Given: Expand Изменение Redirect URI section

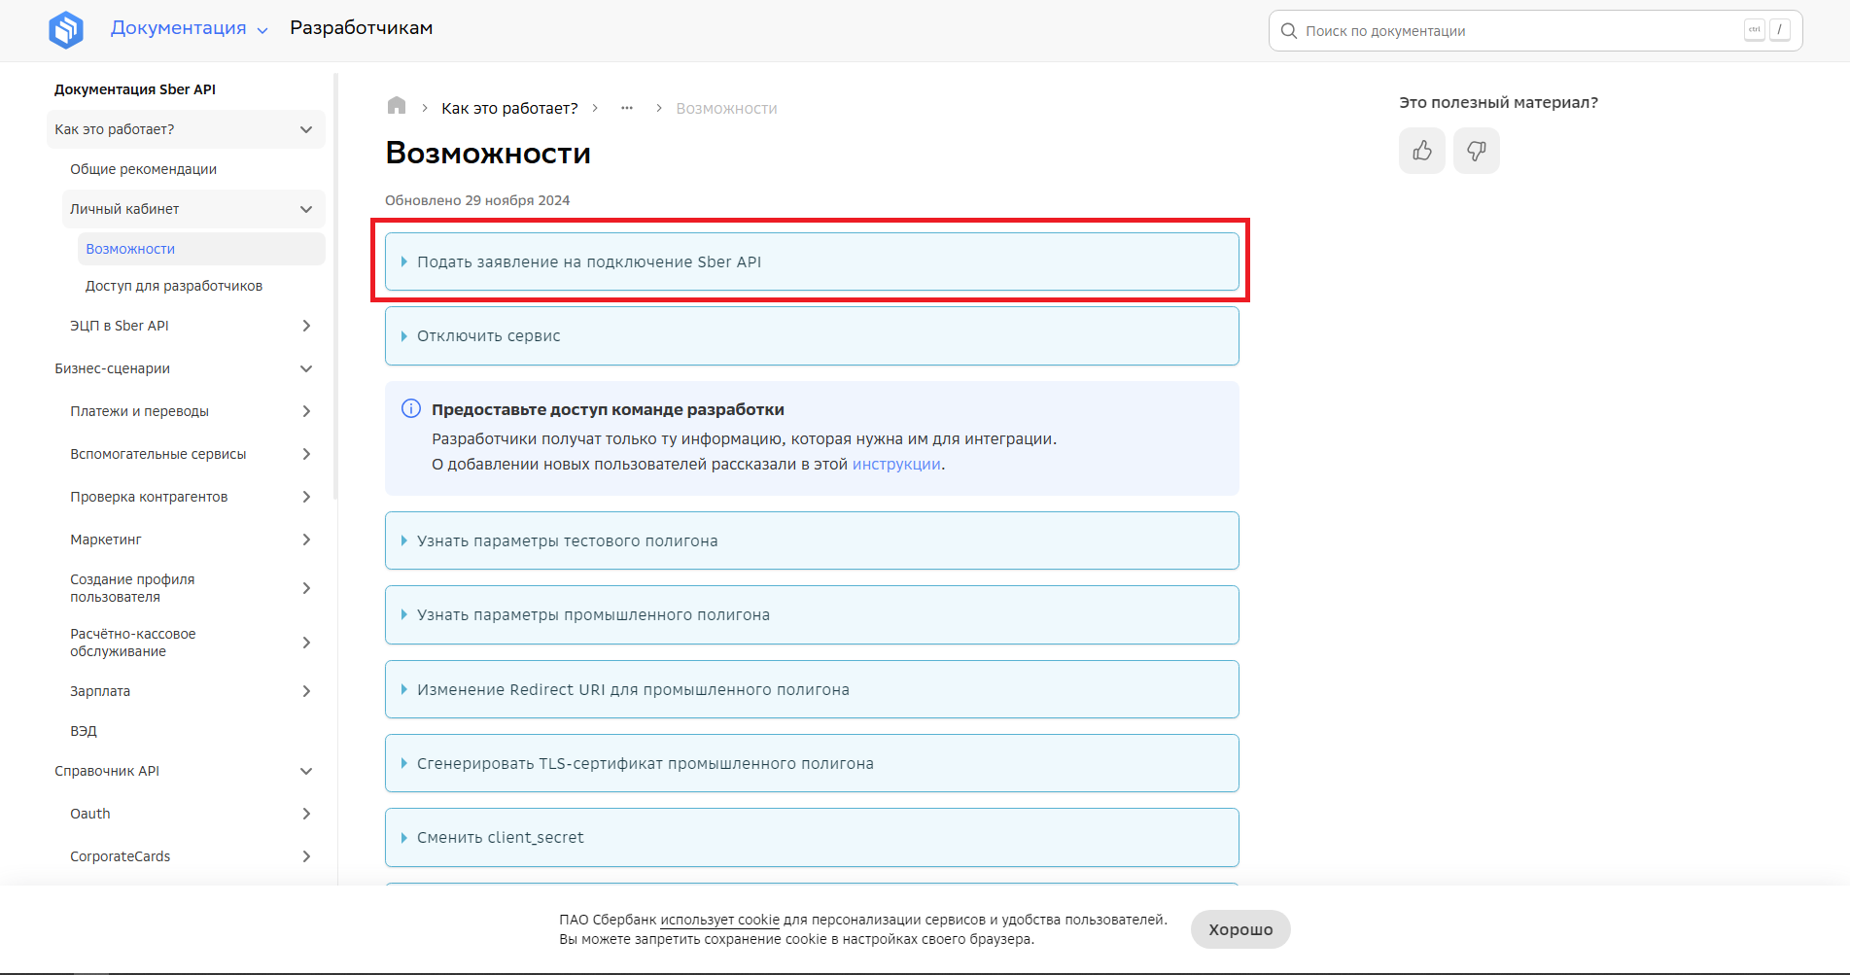Looking at the screenshot, I should 812,689.
